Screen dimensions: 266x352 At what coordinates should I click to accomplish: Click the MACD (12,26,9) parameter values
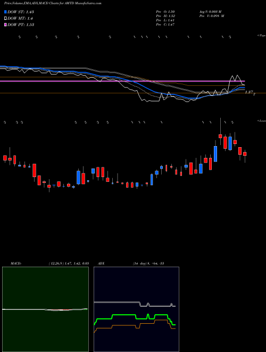point(69,263)
